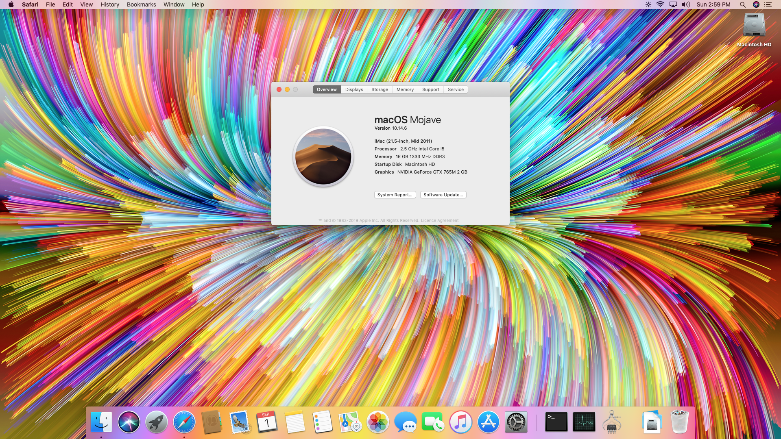Select the Overview tab
781x439 pixels.
click(x=327, y=89)
